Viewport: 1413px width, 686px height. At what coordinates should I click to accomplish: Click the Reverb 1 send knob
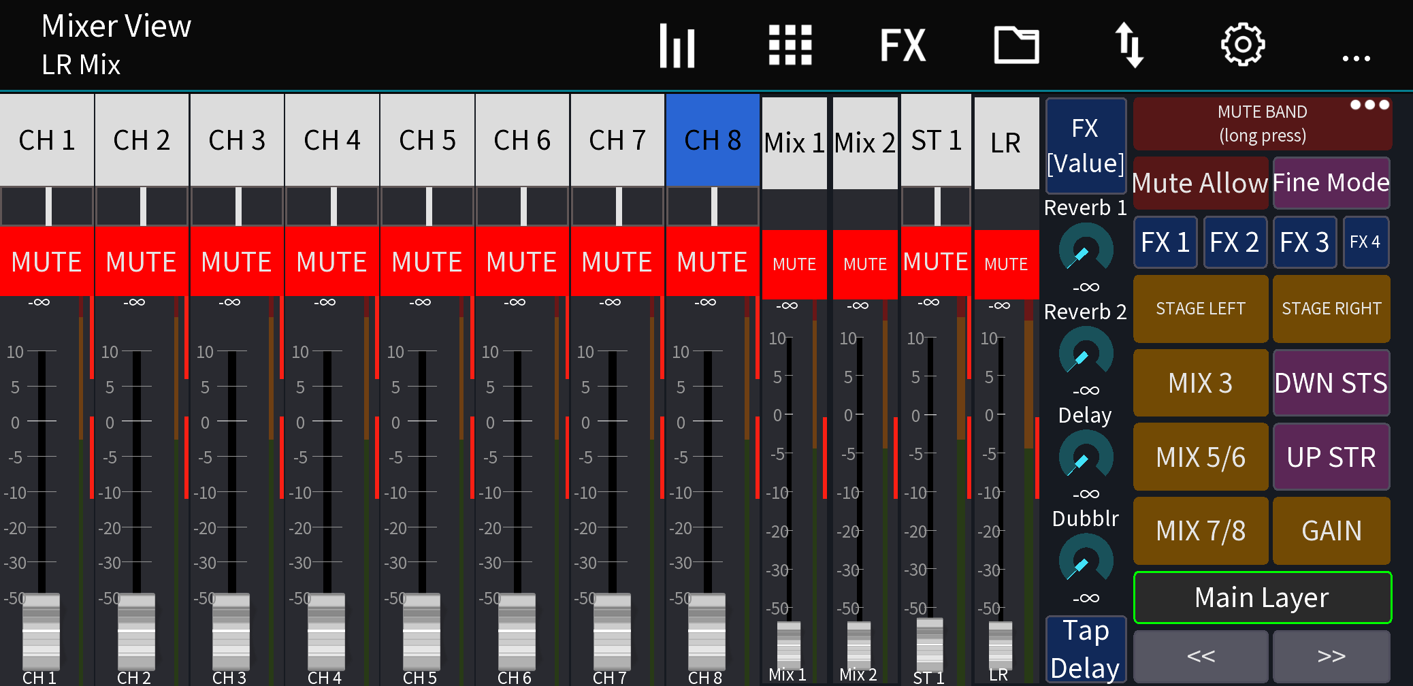pos(1085,248)
